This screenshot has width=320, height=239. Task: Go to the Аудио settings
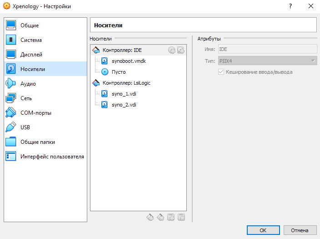tap(45, 83)
